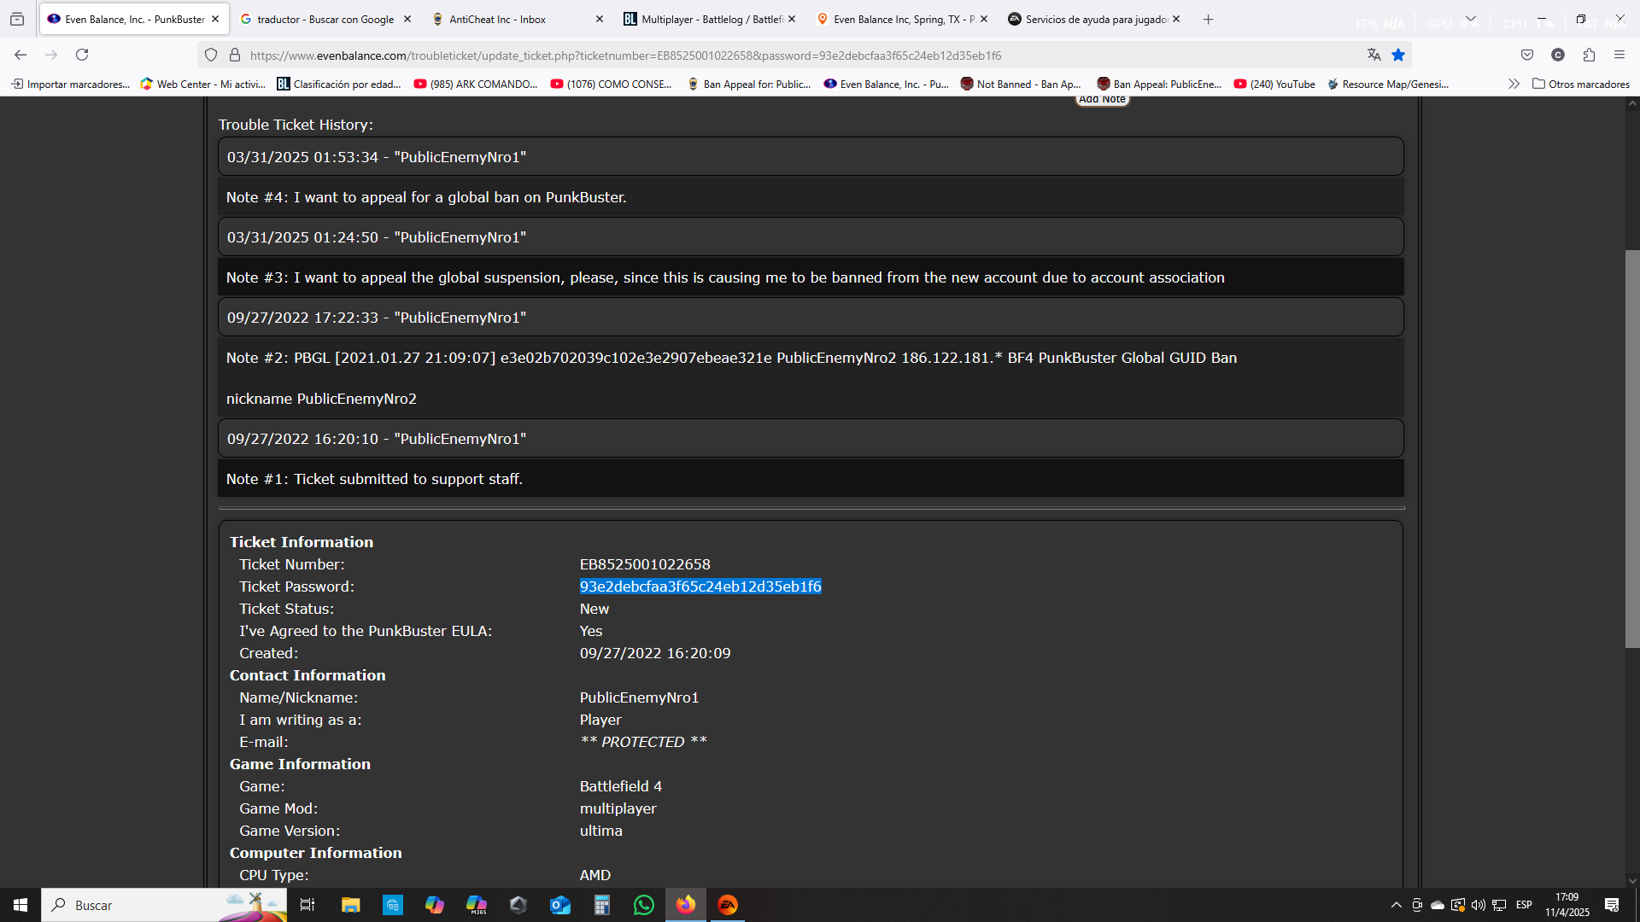Open (240) YouTube bookmark
Viewport: 1640px width, 922px height.
point(1274,84)
